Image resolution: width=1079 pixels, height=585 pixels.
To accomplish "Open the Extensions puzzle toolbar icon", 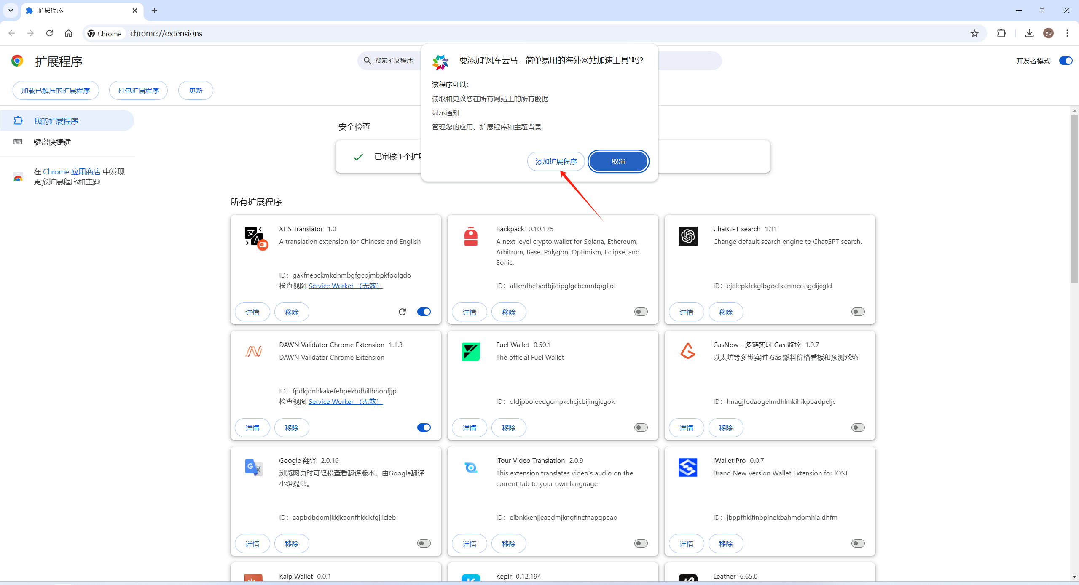I will point(1001,33).
